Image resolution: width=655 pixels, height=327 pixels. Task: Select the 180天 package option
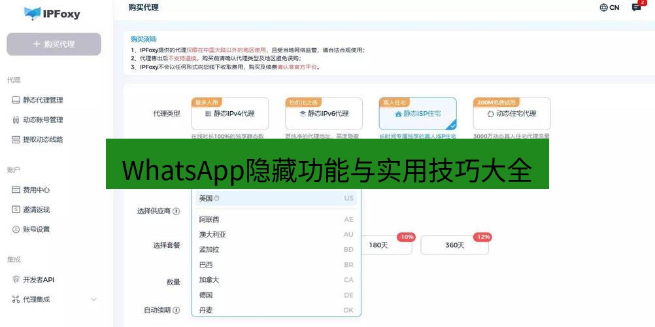click(x=386, y=245)
